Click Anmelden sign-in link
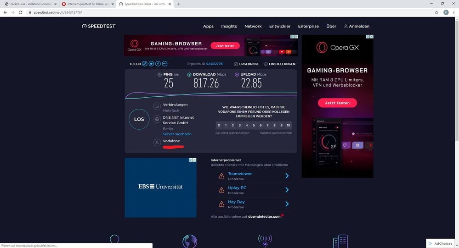459x248 pixels. point(357,26)
